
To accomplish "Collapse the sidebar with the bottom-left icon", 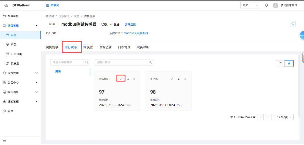I will pyautogui.click(x=4, y=140).
